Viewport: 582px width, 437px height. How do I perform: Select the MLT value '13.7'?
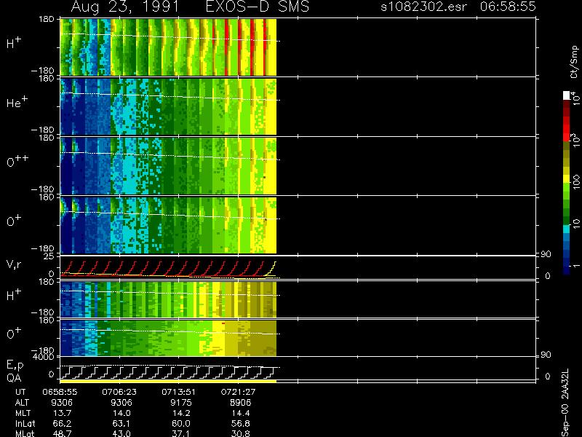pyautogui.click(x=63, y=413)
